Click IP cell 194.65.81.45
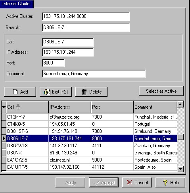190x193 pixels. point(70,124)
